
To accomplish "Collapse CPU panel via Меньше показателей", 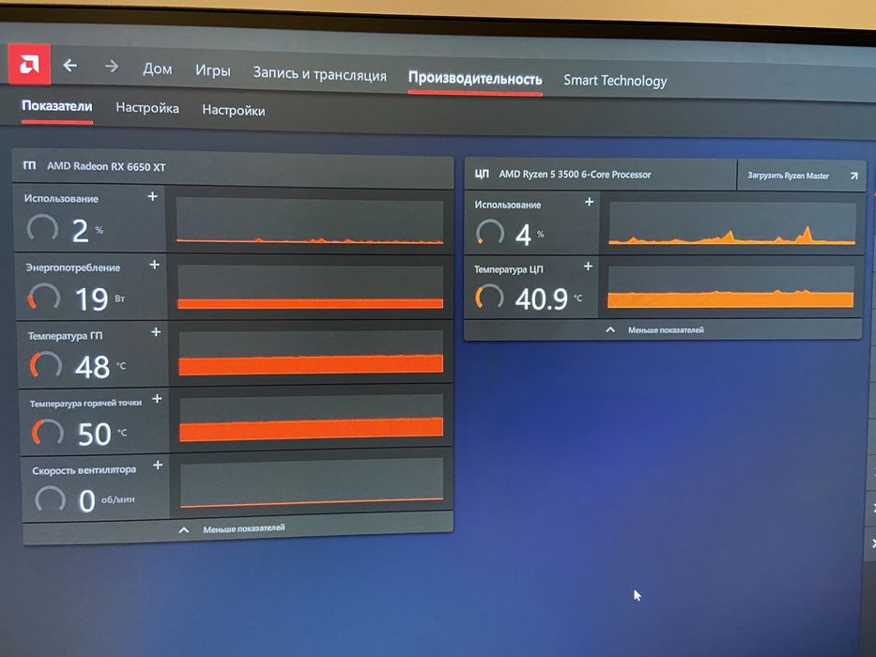I will click(x=662, y=330).
